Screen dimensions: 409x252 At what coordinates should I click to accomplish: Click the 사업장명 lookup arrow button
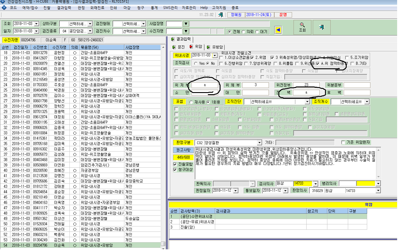click(x=186, y=24)
